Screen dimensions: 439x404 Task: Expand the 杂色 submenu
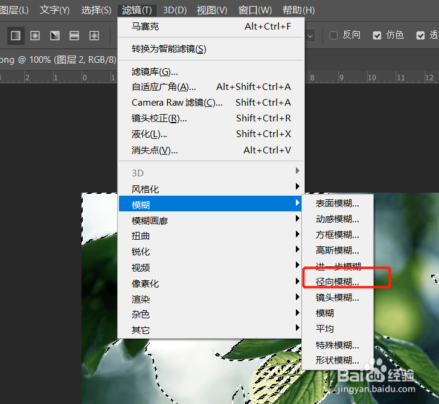[211, 314]
